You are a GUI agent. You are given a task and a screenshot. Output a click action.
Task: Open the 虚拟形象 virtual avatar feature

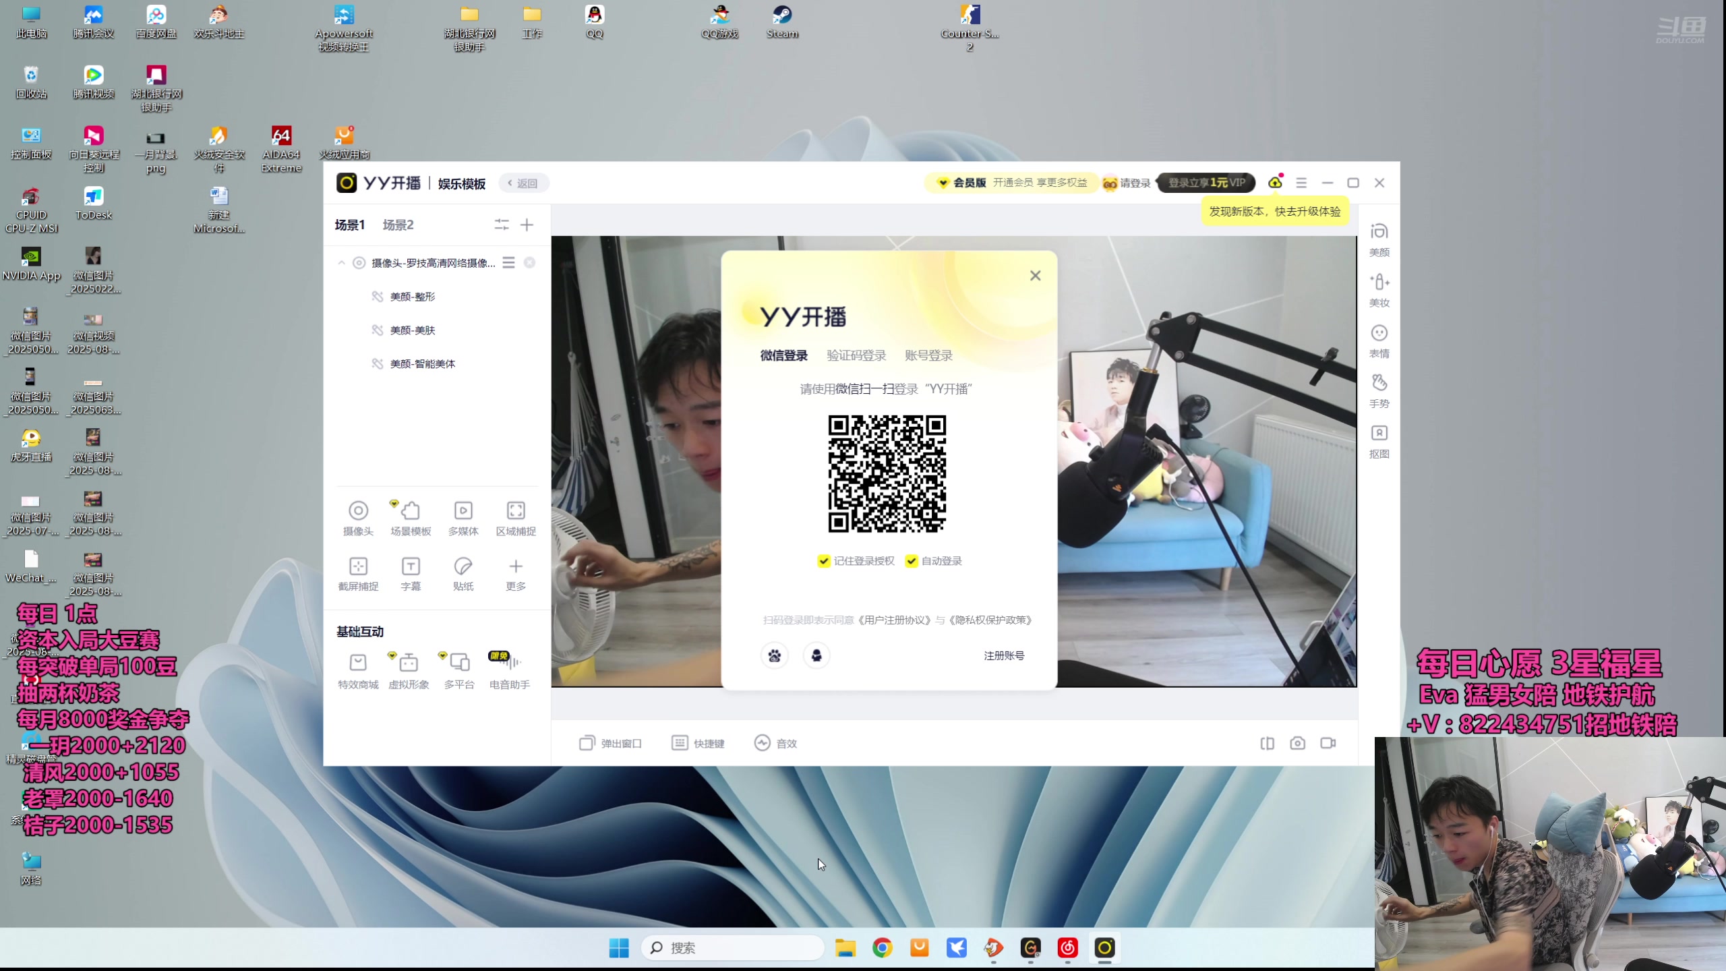click(x=409, y=671)
